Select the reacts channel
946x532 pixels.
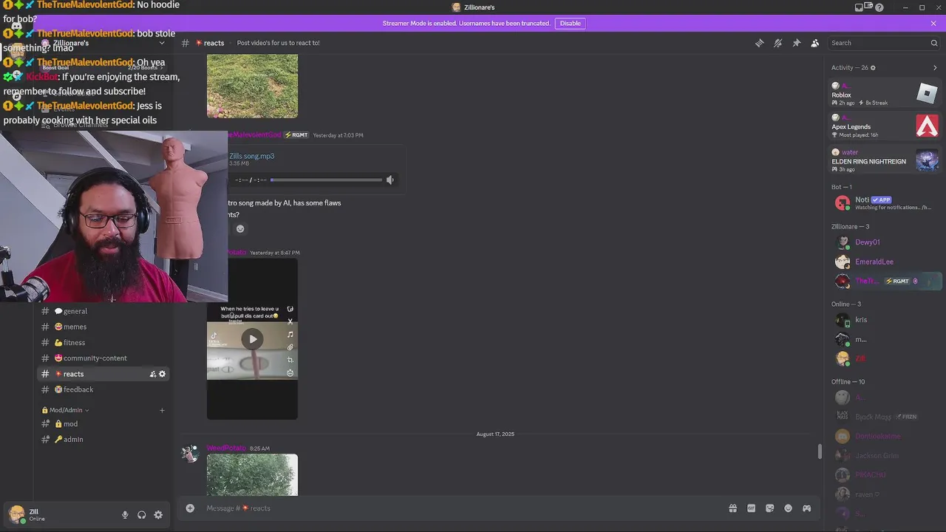coord(103,374)
